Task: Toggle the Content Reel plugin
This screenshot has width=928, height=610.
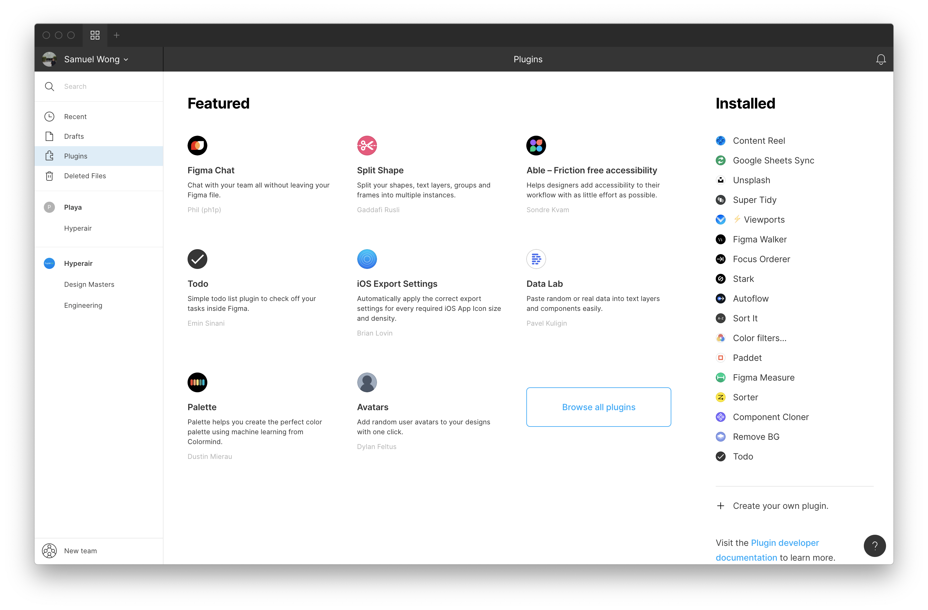Action: coord(758,140)
